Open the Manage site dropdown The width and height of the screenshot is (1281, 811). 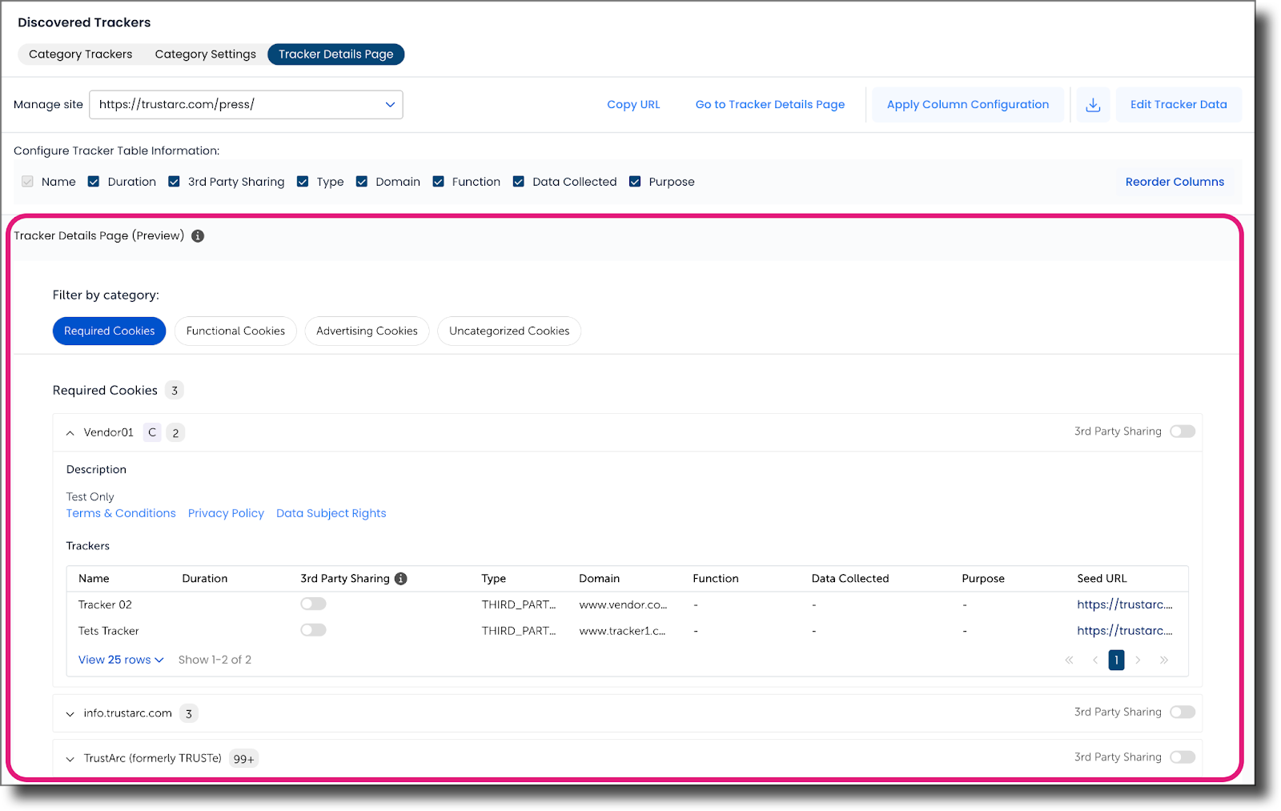[390, 104]
